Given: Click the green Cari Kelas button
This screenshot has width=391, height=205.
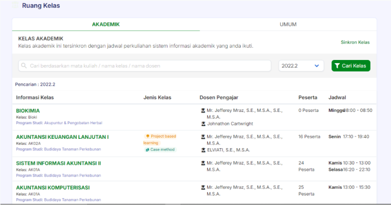Looking at the screenshot, I should tap(351, 66).
